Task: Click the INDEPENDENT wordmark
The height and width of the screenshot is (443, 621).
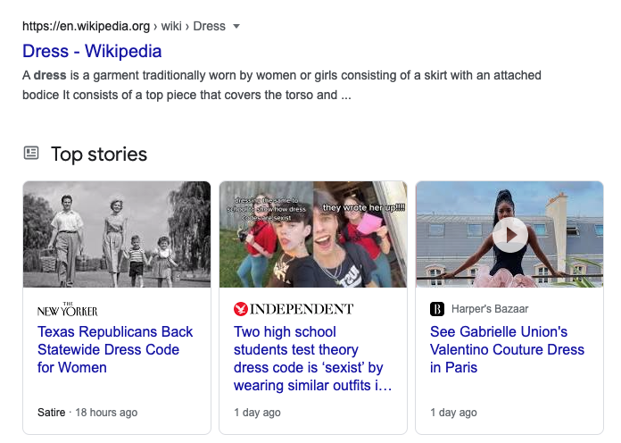Action: 302,309
